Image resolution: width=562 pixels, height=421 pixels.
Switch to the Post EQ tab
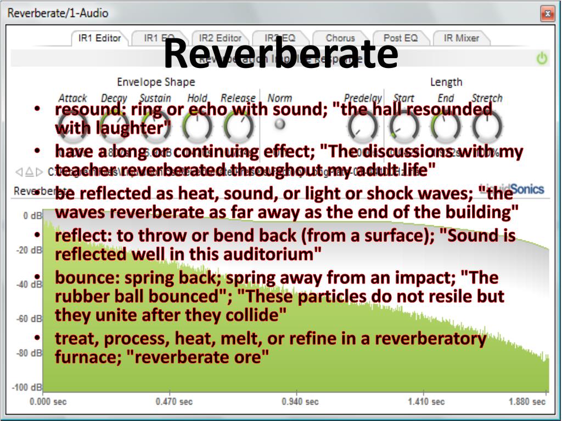tap(400, 38)
